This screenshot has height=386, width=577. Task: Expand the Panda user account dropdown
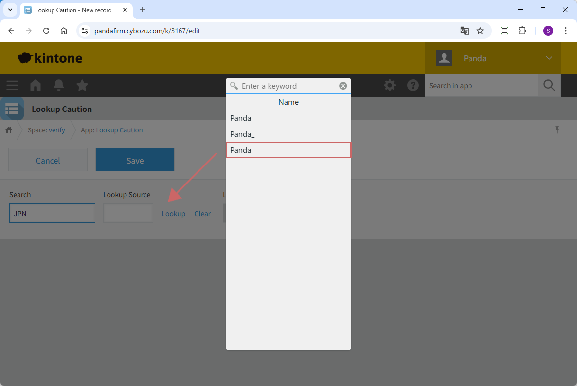coord(549,58)
